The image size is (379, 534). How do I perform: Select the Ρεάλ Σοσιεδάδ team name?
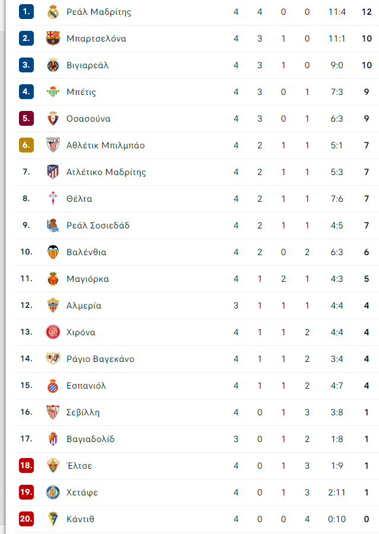(x=98, y=225)
